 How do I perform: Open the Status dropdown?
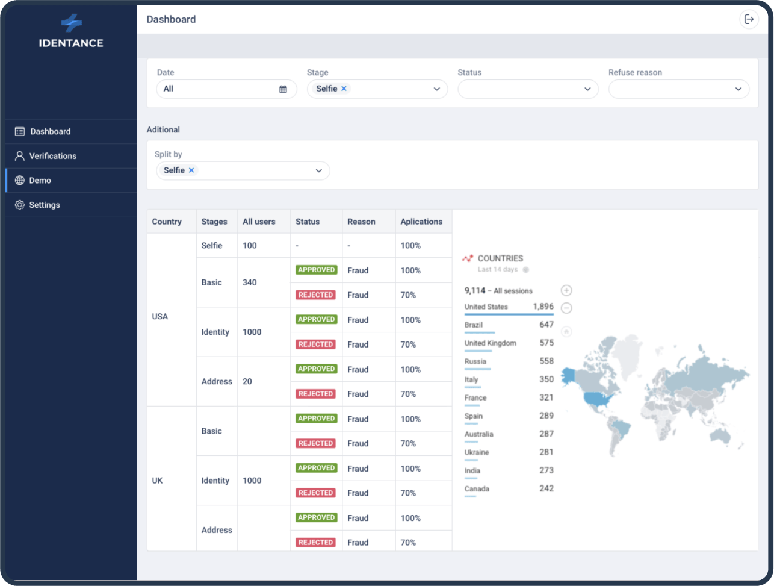point(528,89)
